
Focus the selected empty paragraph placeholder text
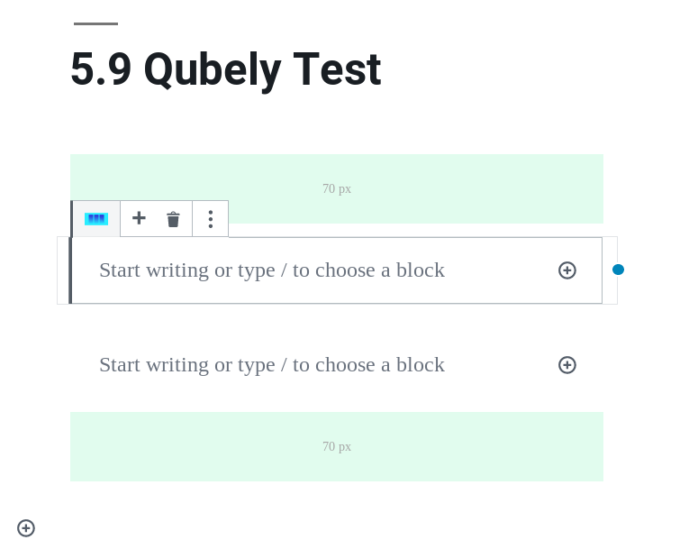[271, 270]
